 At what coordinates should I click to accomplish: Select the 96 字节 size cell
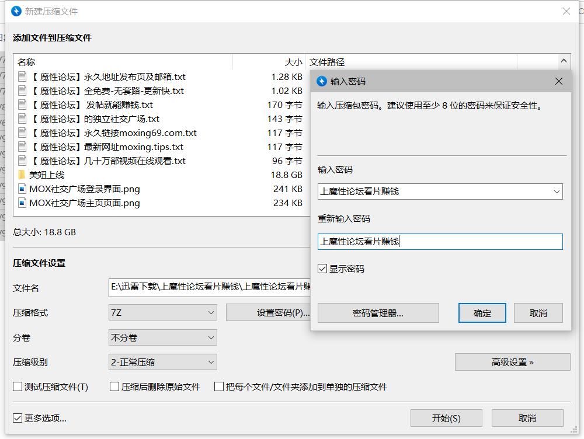click(287, 161)
